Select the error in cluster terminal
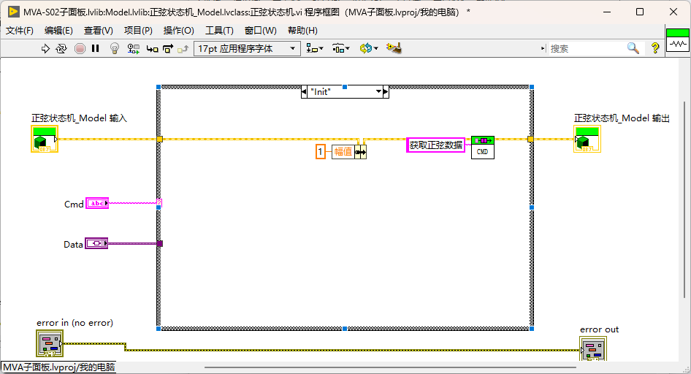This screenshot has width=691, height=374. click(50, 343)
